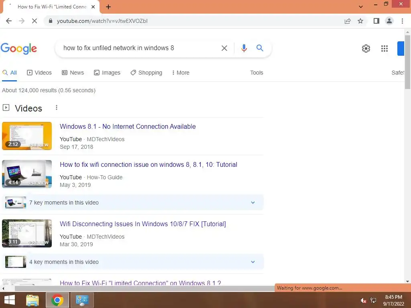
Task: Click the browser forward arrow
Action: (x=22, y=21)
